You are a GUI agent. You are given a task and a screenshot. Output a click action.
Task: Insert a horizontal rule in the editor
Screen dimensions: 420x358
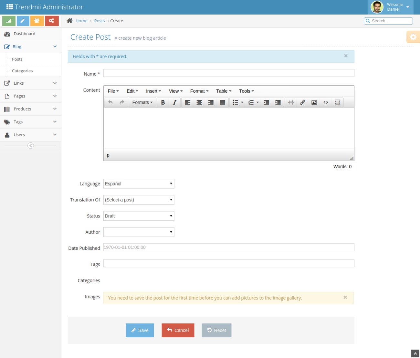point(291,102)
